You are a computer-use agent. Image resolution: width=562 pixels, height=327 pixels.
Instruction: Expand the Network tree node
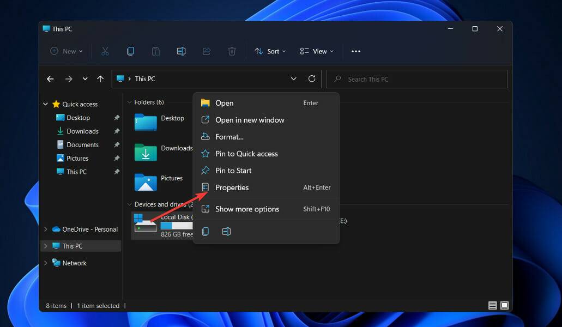pyautogui.click(x=46, y=263)
